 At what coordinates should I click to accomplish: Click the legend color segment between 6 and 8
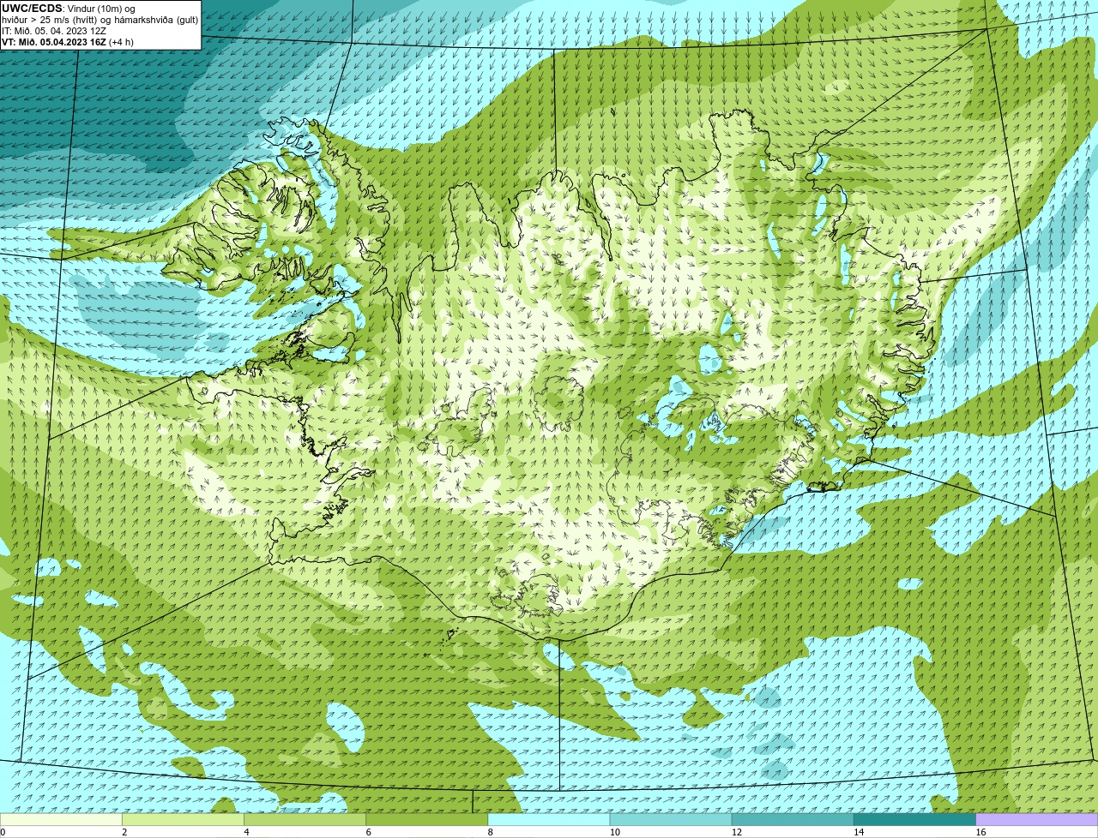coord(427,820)
